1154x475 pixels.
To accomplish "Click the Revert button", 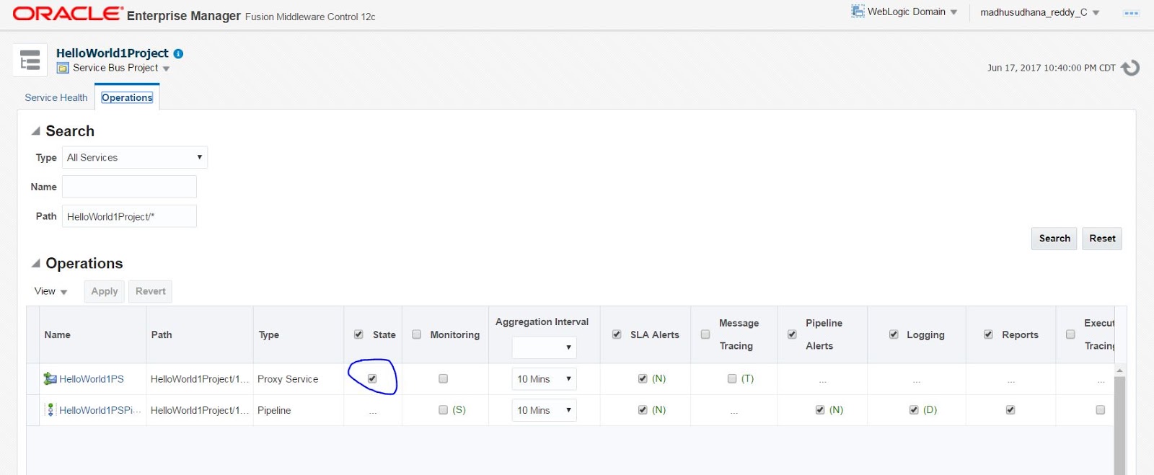I will pos(150,291).
